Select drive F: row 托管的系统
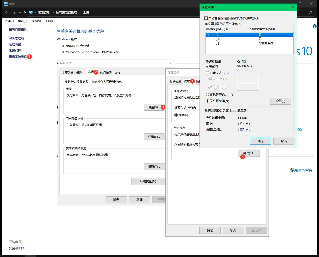The image size is (319, 257). (x=249, y=43)
